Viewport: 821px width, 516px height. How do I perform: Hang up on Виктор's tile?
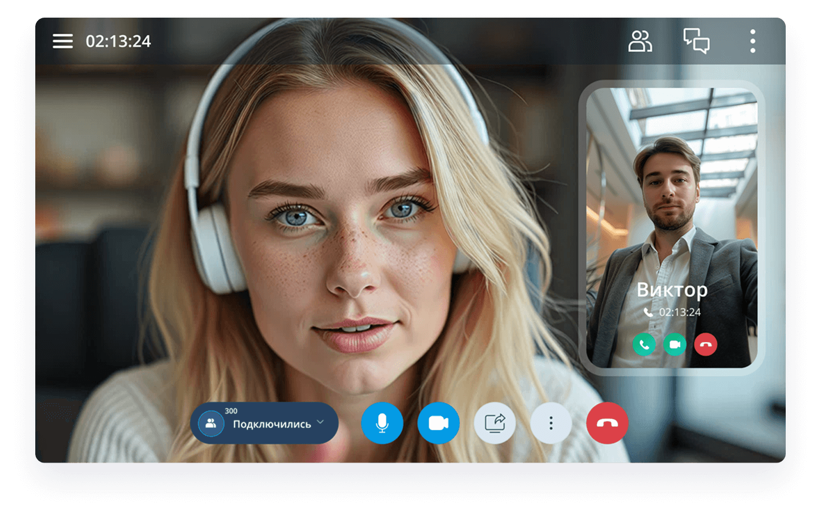pyautogui.click(x=705, y=344)
